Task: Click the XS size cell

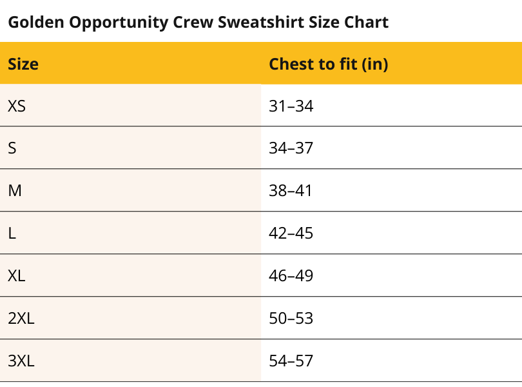Action: coord(17,106)
